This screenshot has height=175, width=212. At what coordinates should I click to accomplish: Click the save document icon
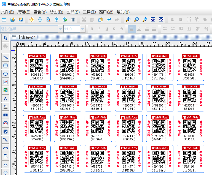click(x=21, y=20)
